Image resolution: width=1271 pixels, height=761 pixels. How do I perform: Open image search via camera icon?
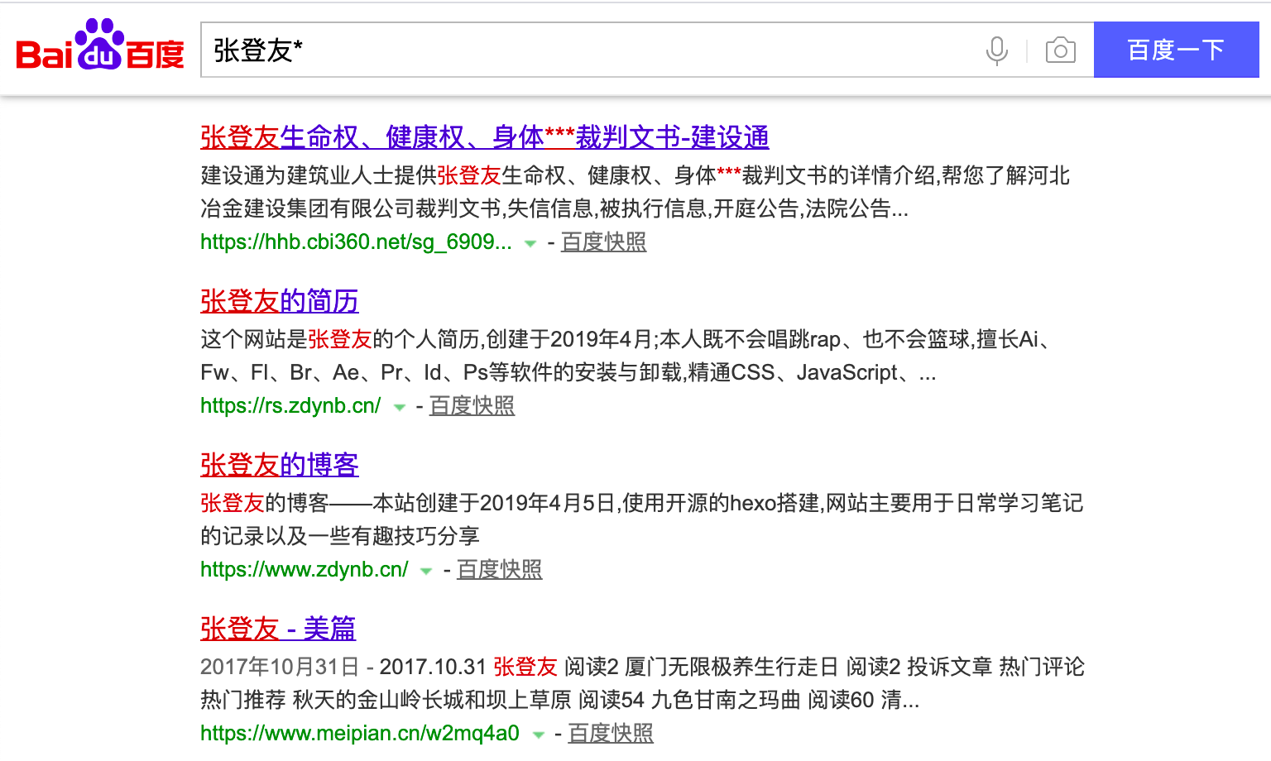coord(1060,50)
